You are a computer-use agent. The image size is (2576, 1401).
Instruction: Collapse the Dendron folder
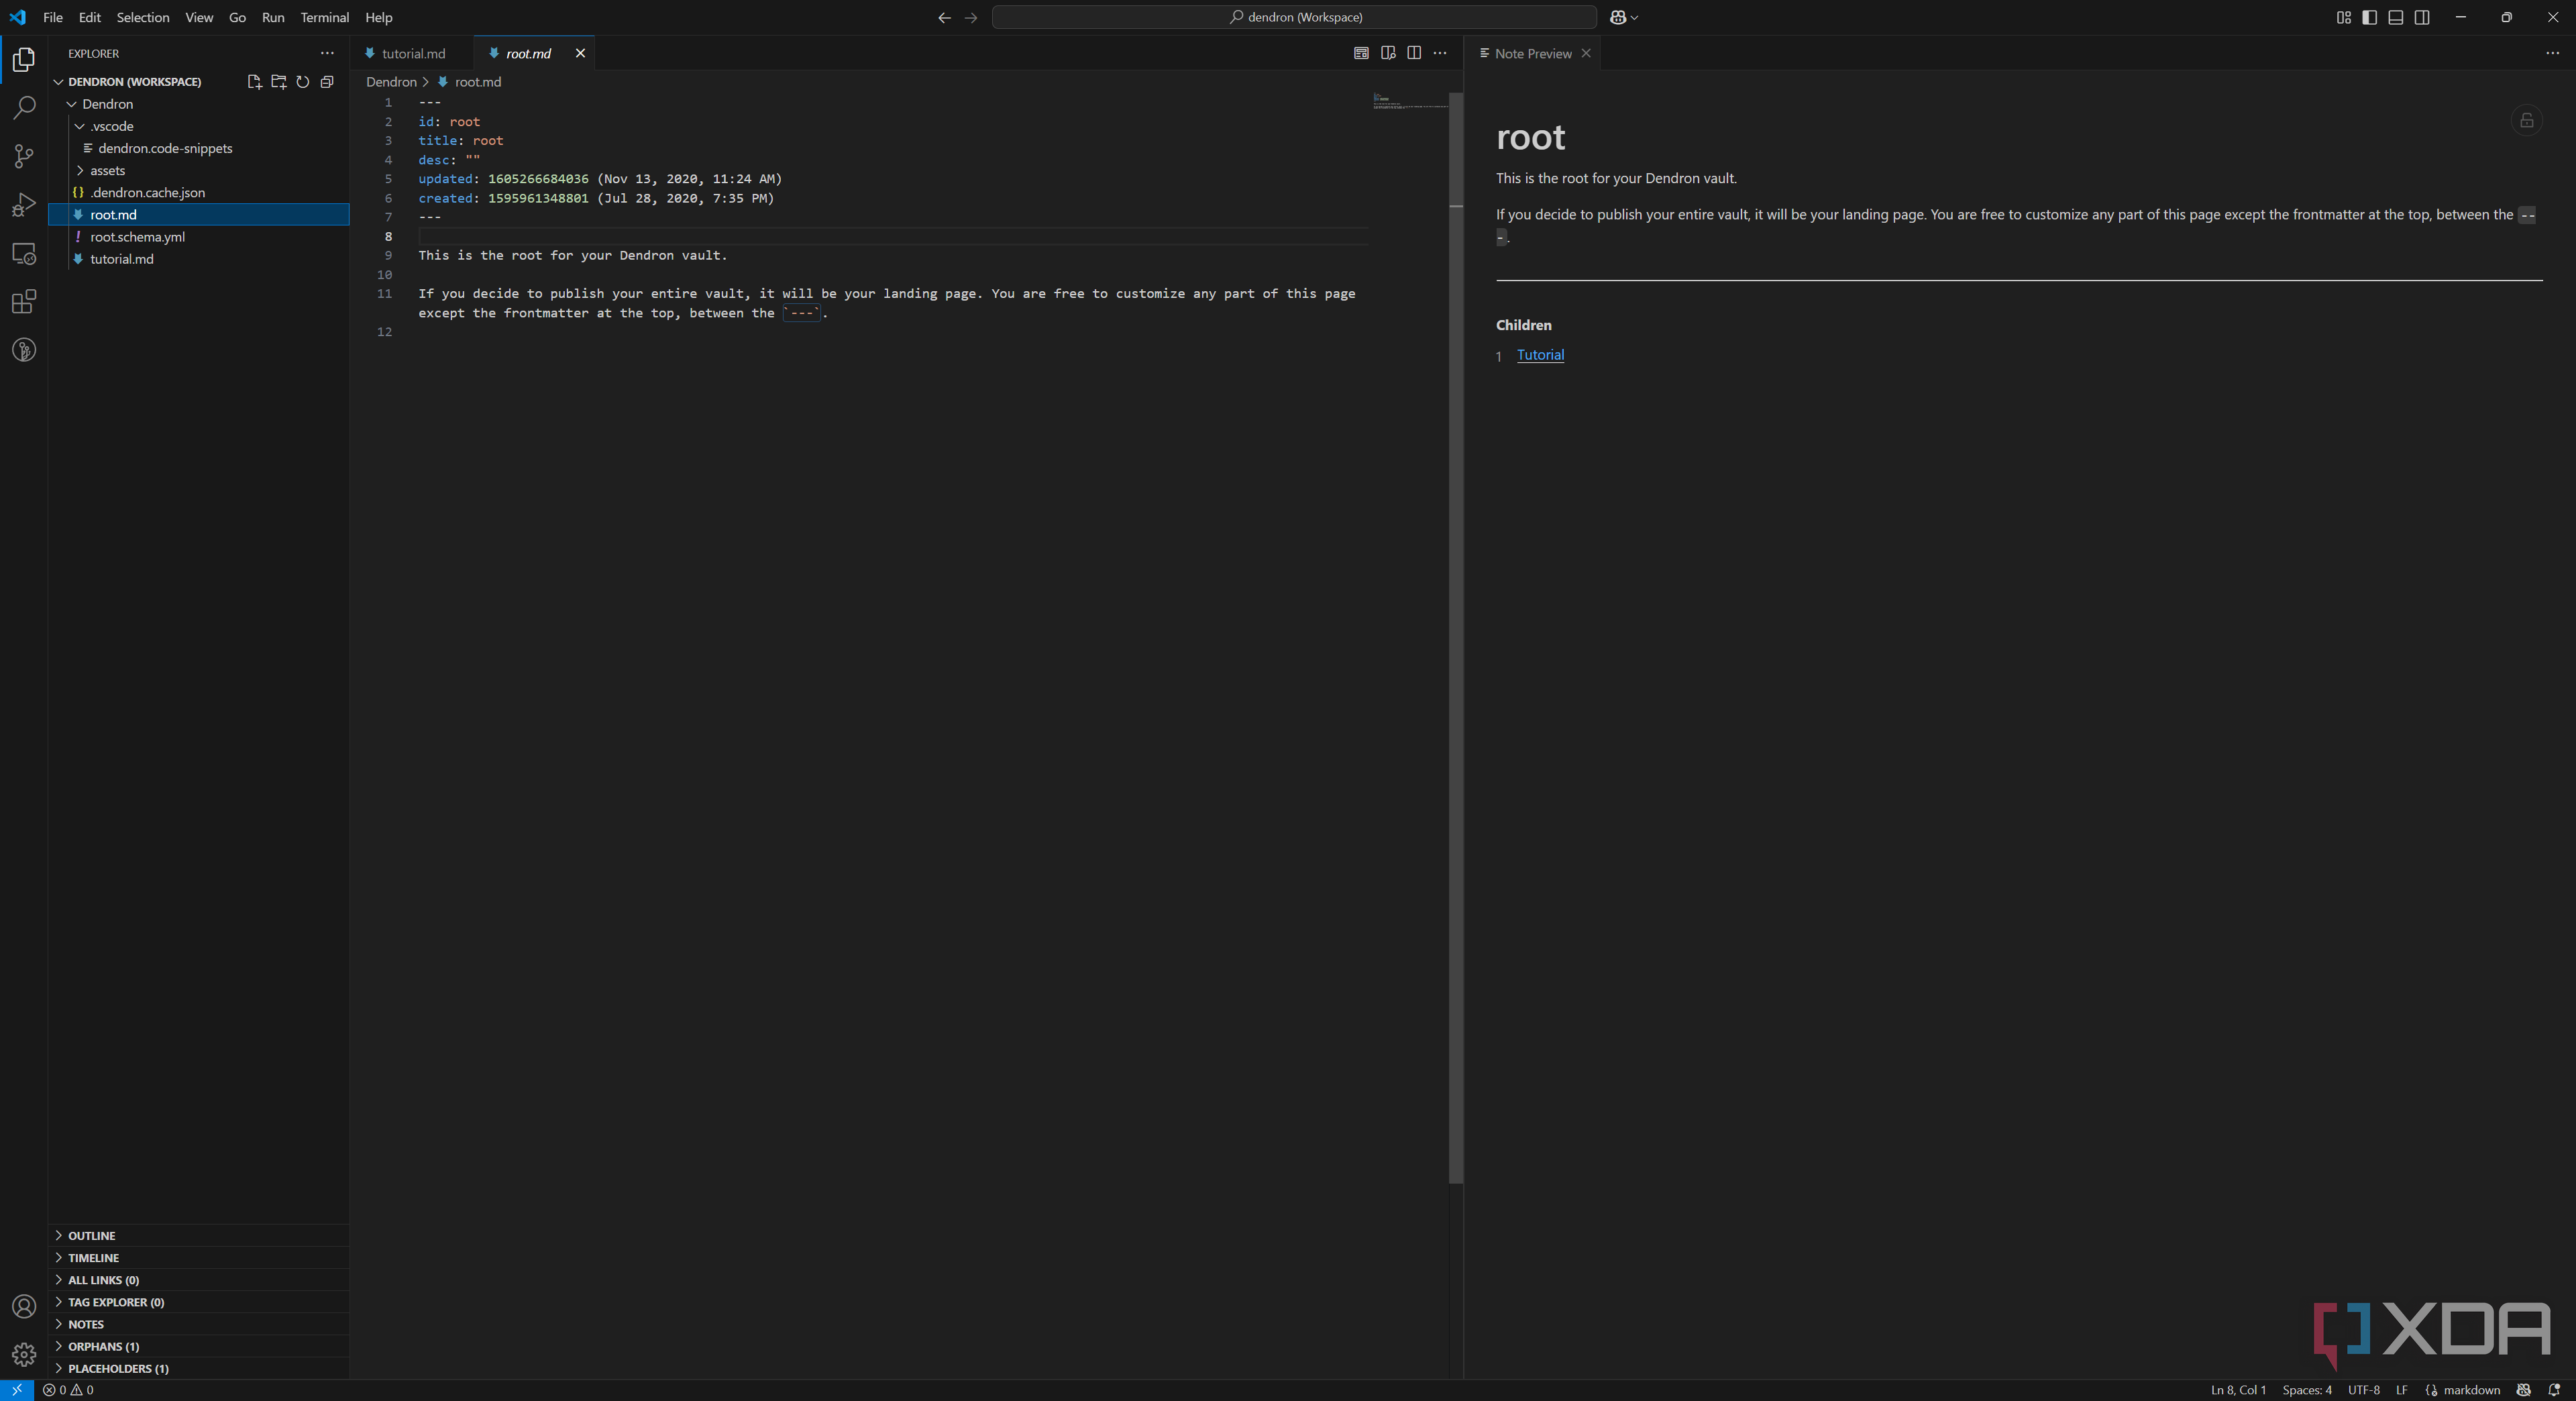(199, 104)
